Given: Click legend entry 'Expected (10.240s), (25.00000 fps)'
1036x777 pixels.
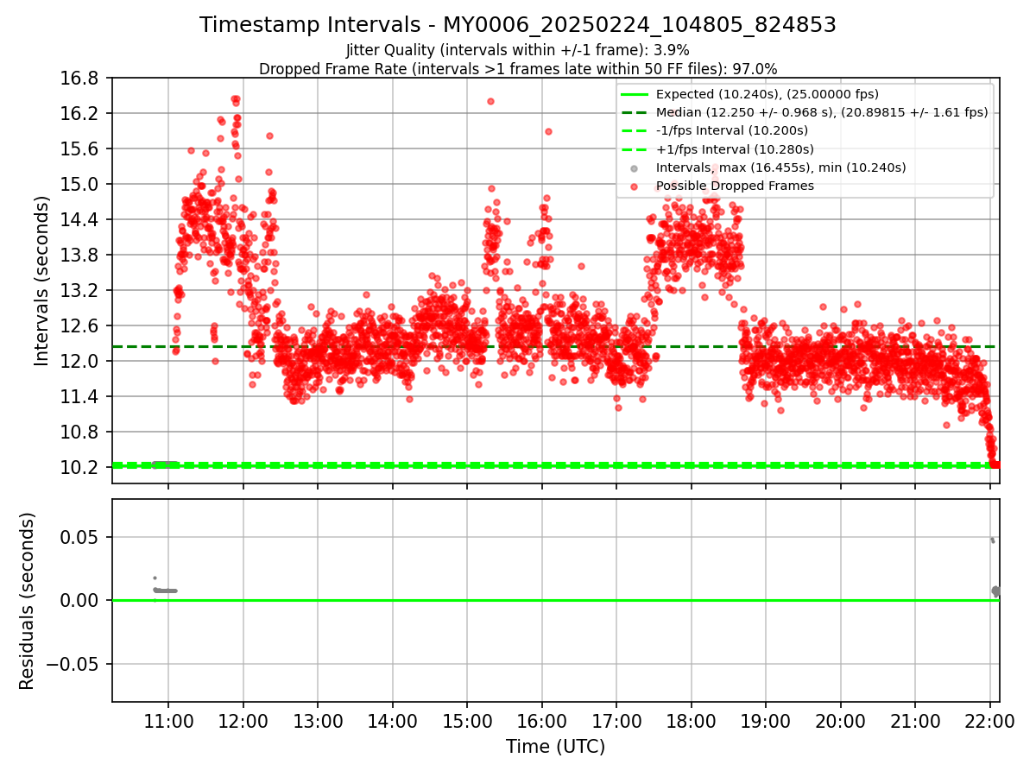Looking at the screenshot, I should (x=768, y=94).
